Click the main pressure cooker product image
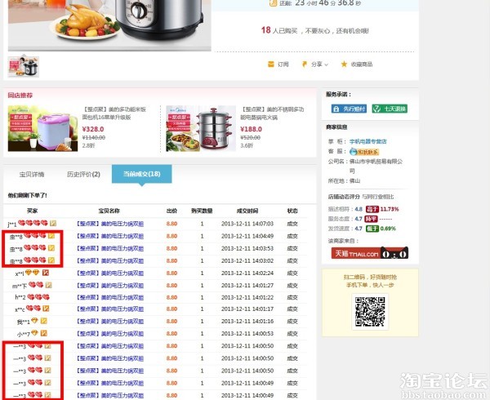 109,25
